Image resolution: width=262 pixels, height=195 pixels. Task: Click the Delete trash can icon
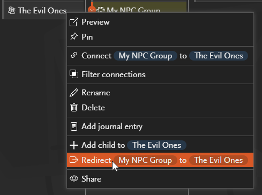pyautogui.click(x=74, y=108)
